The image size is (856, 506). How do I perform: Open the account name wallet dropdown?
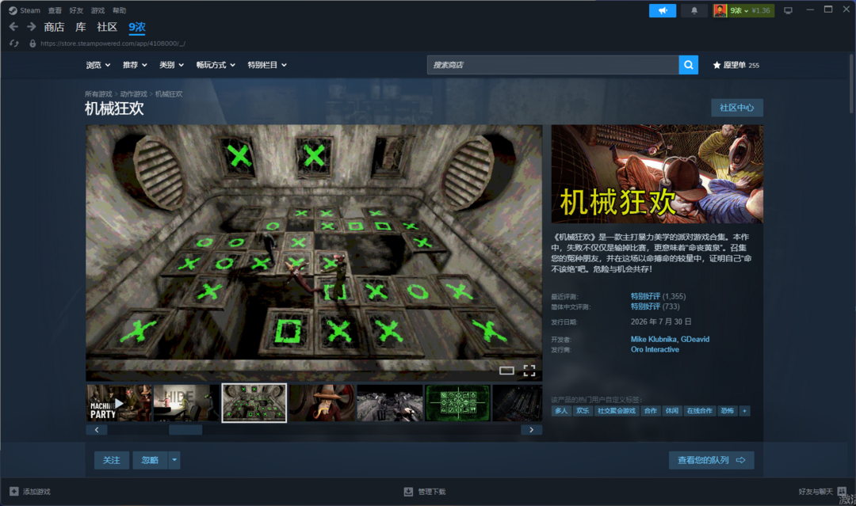tap(750, 10)
